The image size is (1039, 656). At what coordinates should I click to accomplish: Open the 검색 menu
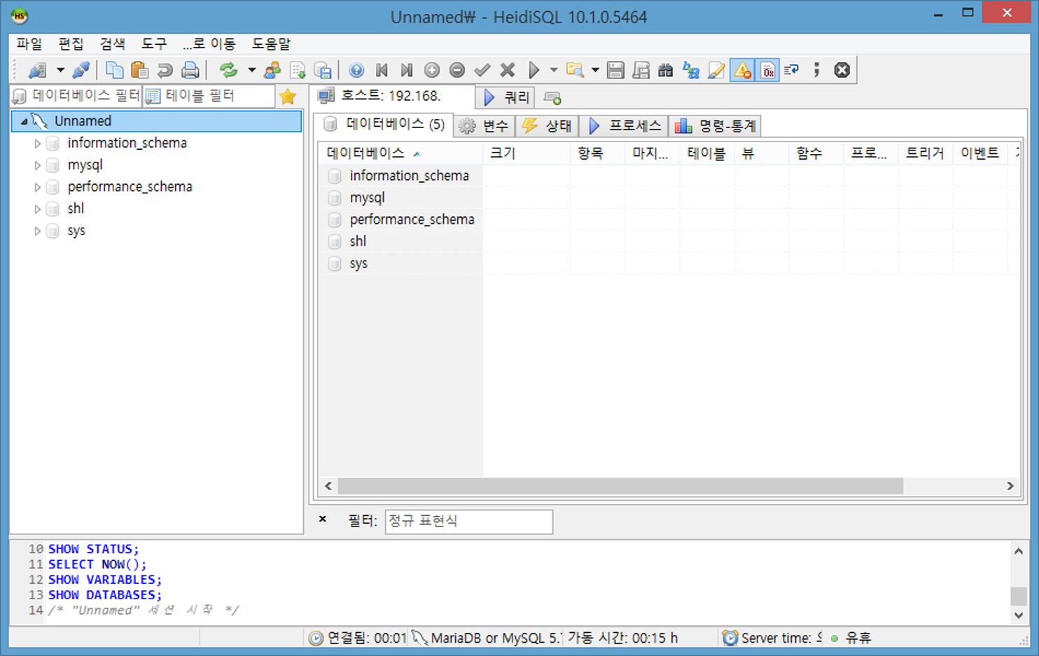click(x=112, y=44)
